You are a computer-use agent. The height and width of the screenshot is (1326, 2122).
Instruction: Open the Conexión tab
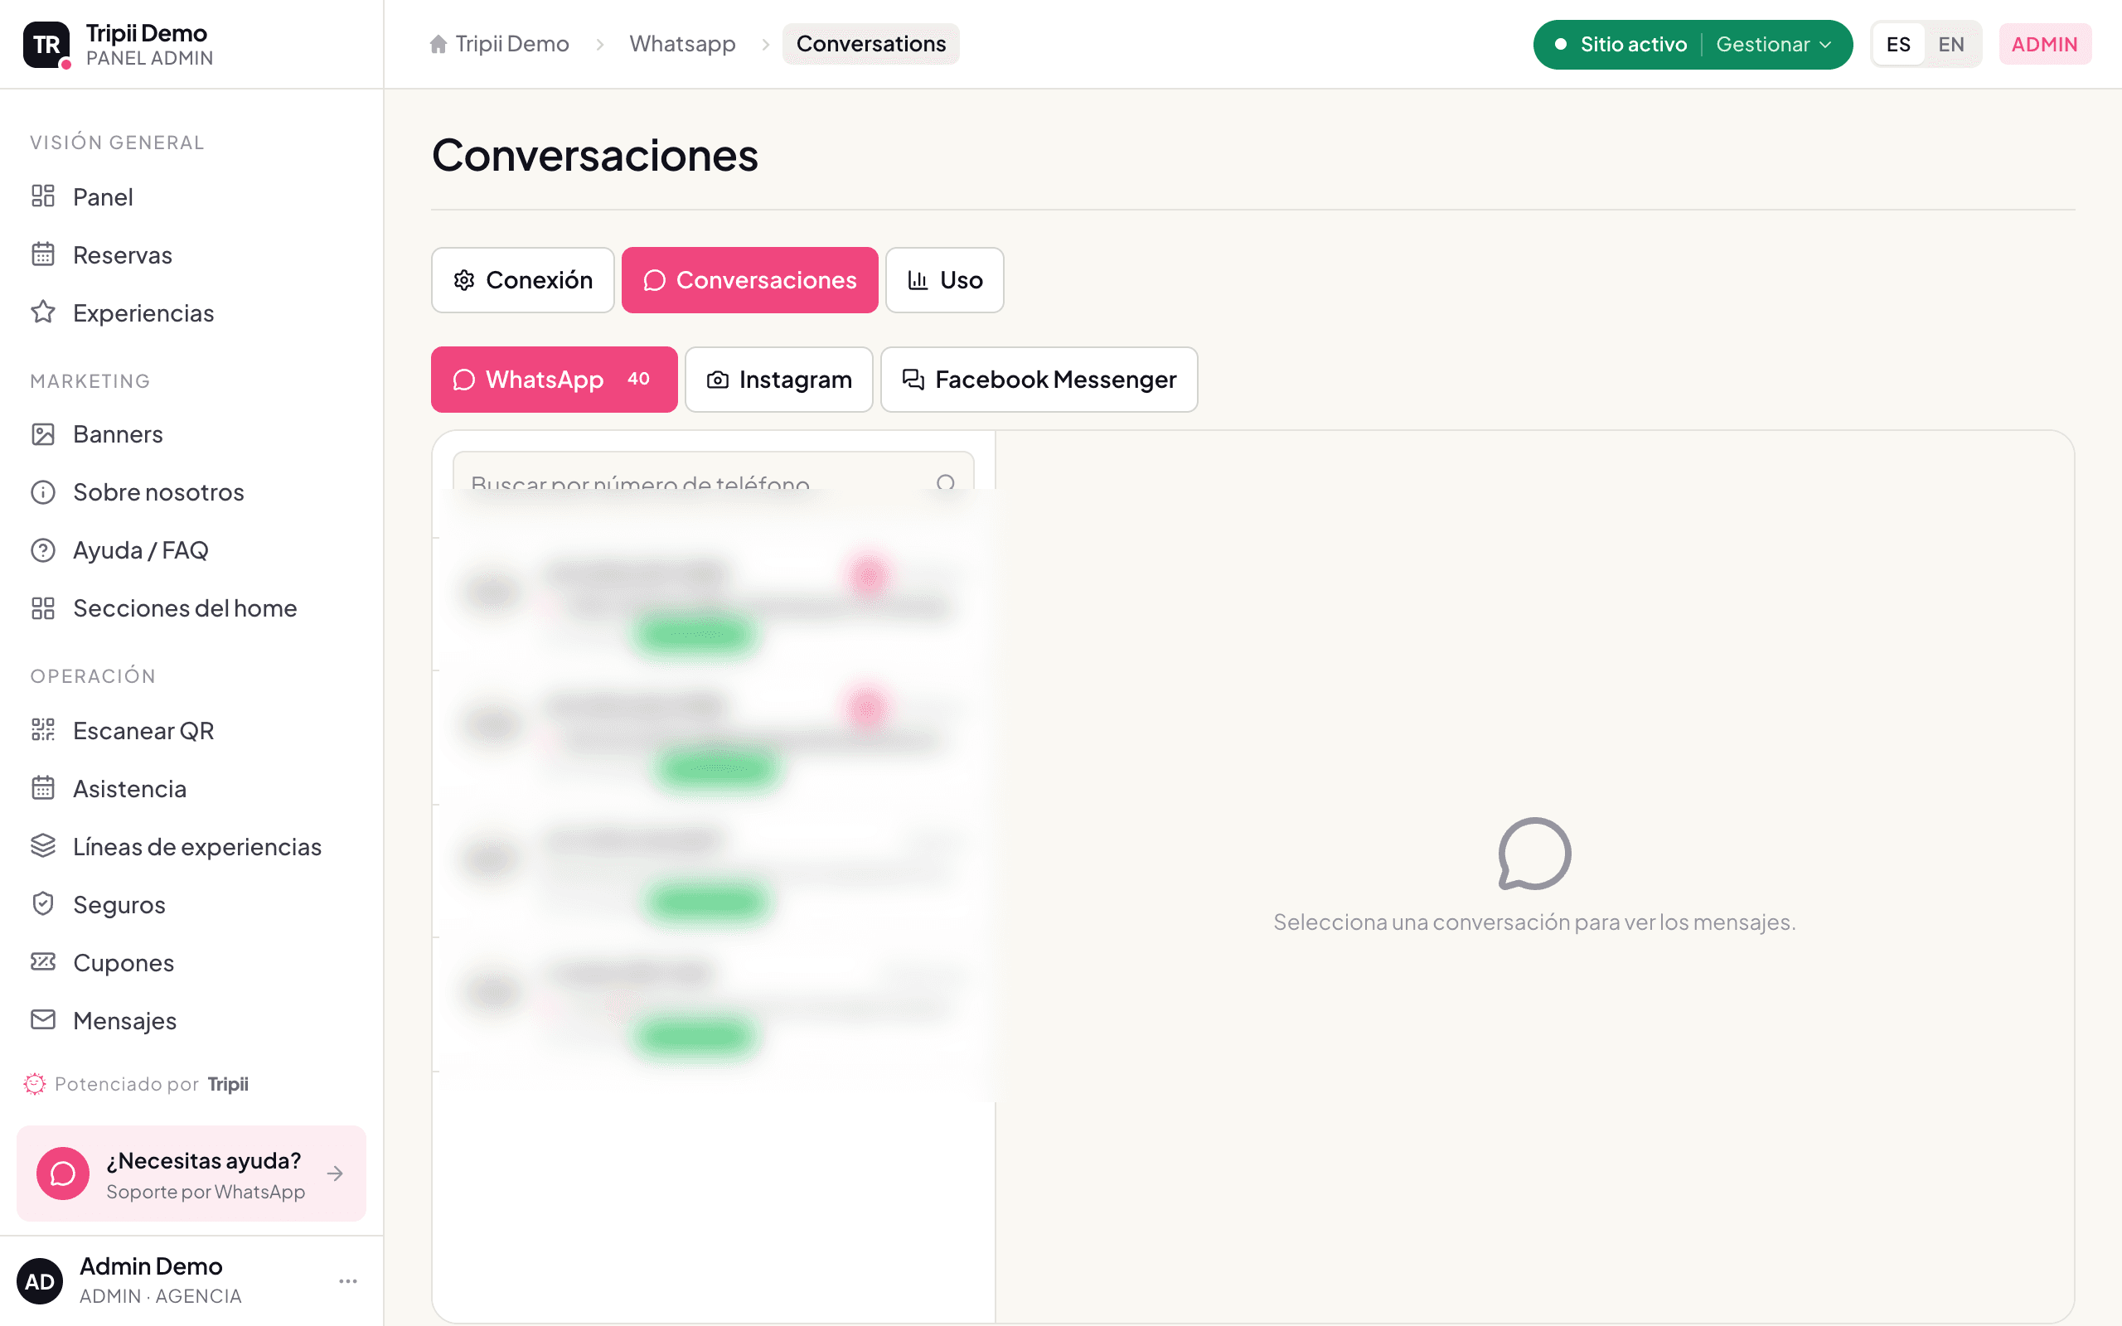[522, 280]
